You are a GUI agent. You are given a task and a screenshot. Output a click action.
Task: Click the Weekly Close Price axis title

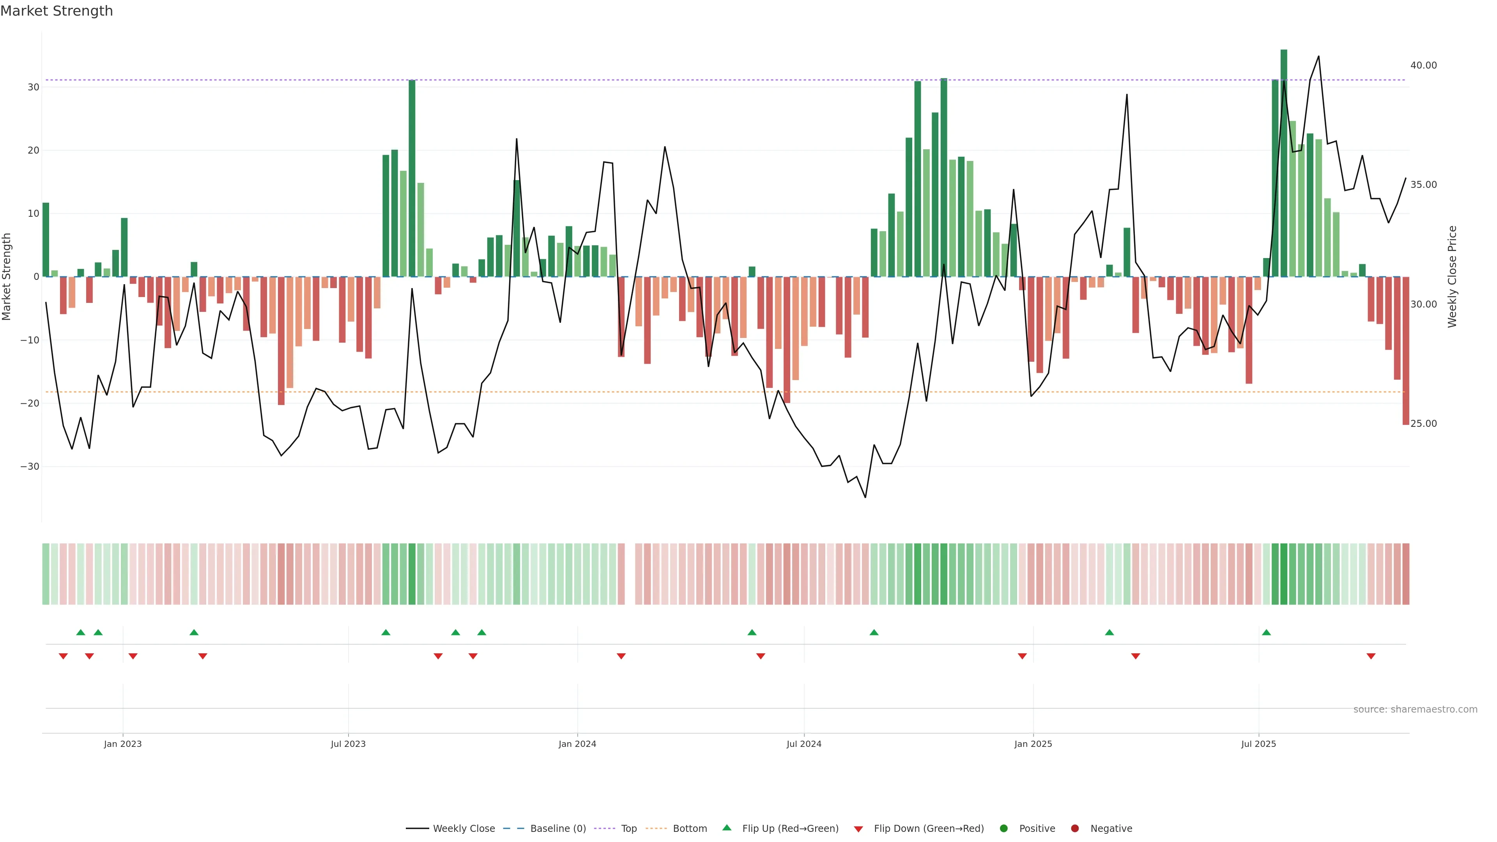pyautogui.click(x=1452, y=277)
